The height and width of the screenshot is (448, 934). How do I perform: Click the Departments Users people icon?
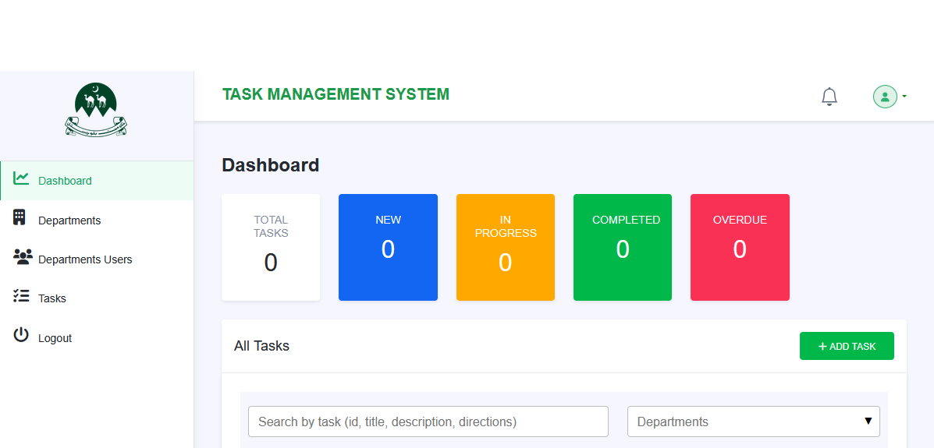tap(23, 257)
